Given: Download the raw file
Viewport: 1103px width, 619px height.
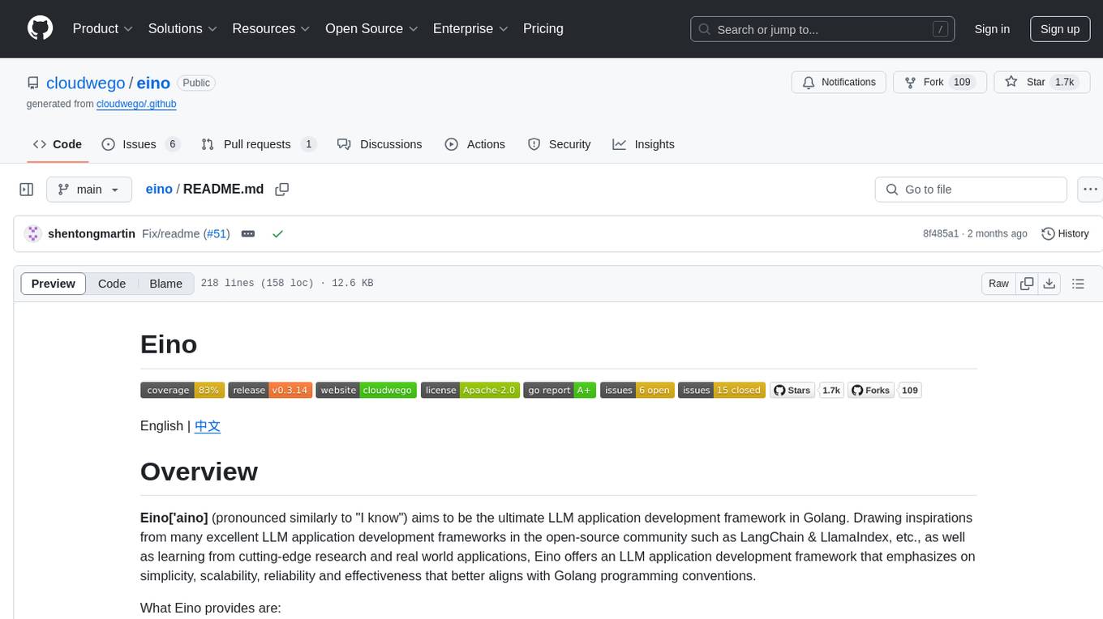Looking at the screenshot, I should 1049,284.
